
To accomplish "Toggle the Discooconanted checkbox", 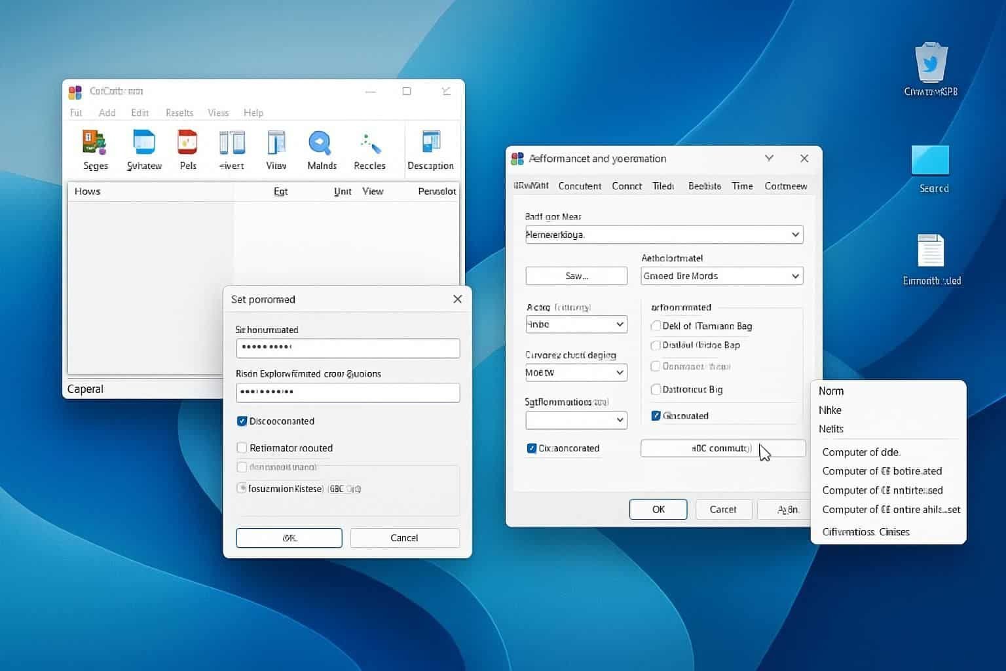I will tap(242, 421).
